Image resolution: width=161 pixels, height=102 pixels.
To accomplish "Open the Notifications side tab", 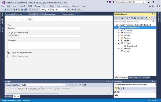I will point(158,17).
